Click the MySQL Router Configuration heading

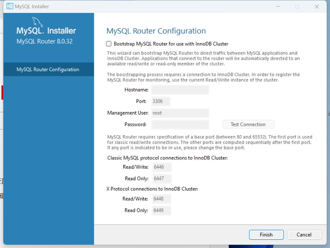tap(156, 31)
